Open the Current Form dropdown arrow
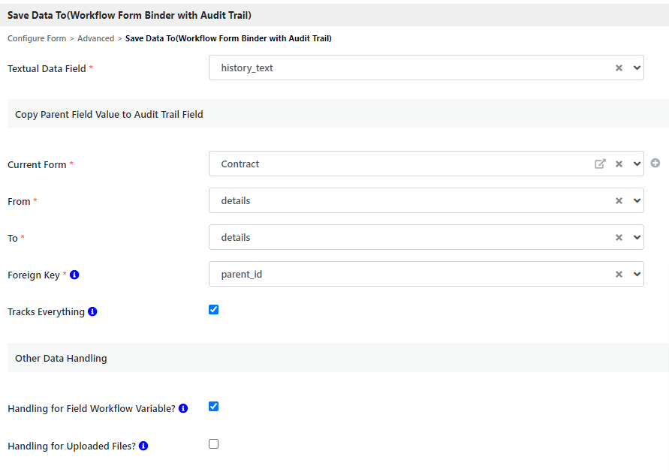The width and height of the screenshot is (669, 472). pos(637,164)
